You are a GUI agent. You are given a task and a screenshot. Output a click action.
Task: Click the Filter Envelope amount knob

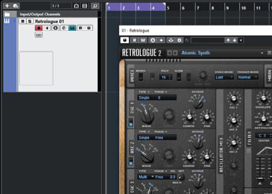[263, 98]
